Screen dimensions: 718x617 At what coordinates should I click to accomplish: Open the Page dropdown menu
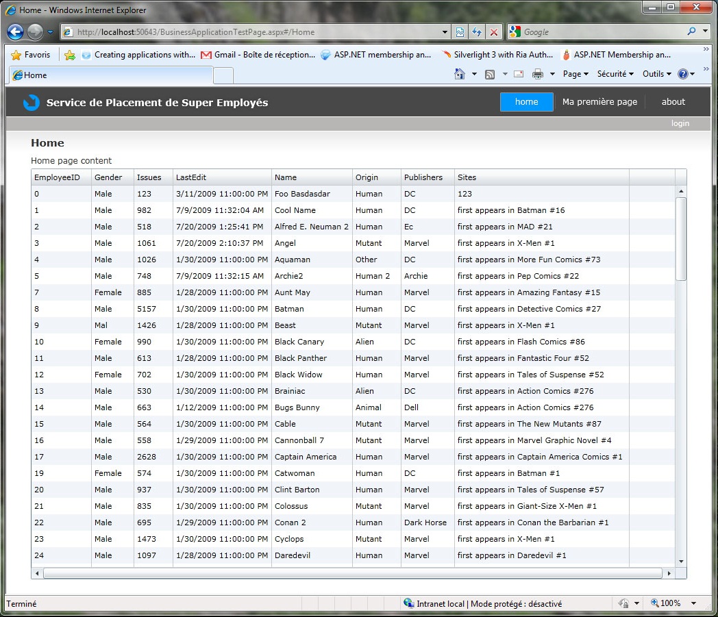click(x=575, y=74)
